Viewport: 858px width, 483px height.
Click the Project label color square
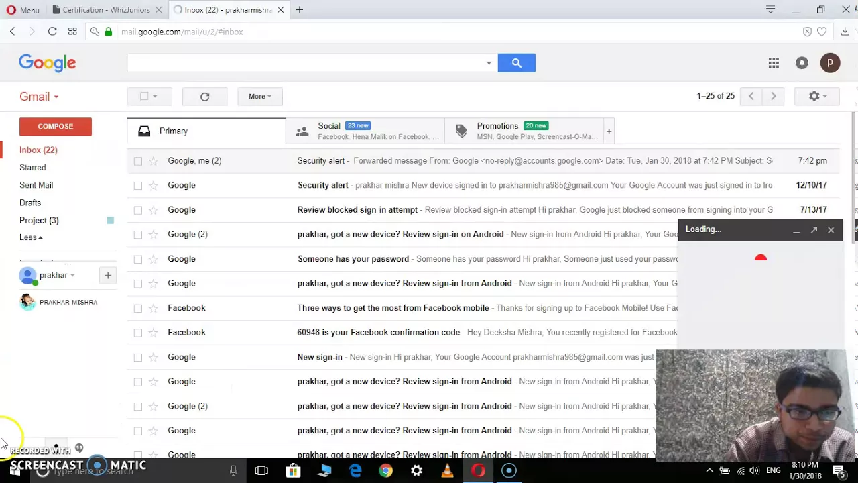[111, 220]
